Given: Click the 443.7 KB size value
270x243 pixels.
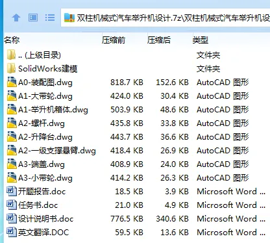Looking at the screenshot, I should [x=127, y=137].
